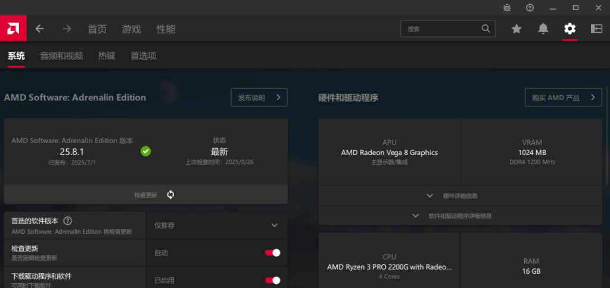Toggle automatic 检查更新 switch
The width and height of the screenshot is (610, 288).
(x=273, y=253)
